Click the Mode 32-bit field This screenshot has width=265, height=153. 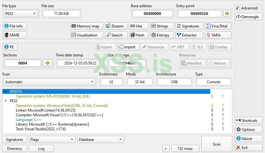[140, 82]
